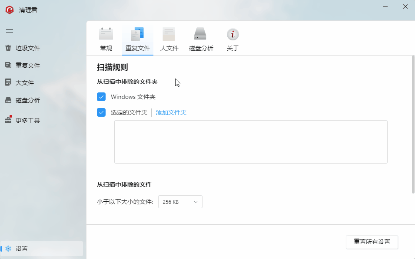Open the 关于 info tab
415x259 pixels.
(233, 39)
